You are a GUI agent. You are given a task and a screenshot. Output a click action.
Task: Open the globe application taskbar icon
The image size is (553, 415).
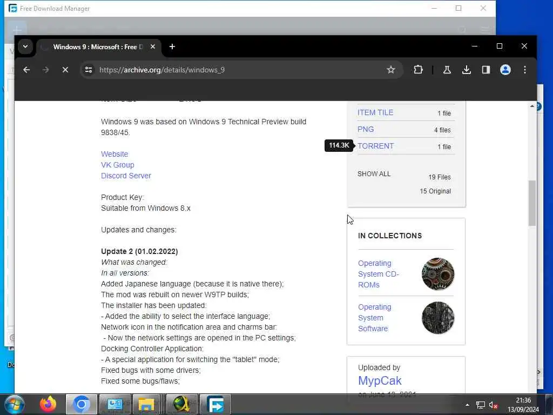(181, 404)
